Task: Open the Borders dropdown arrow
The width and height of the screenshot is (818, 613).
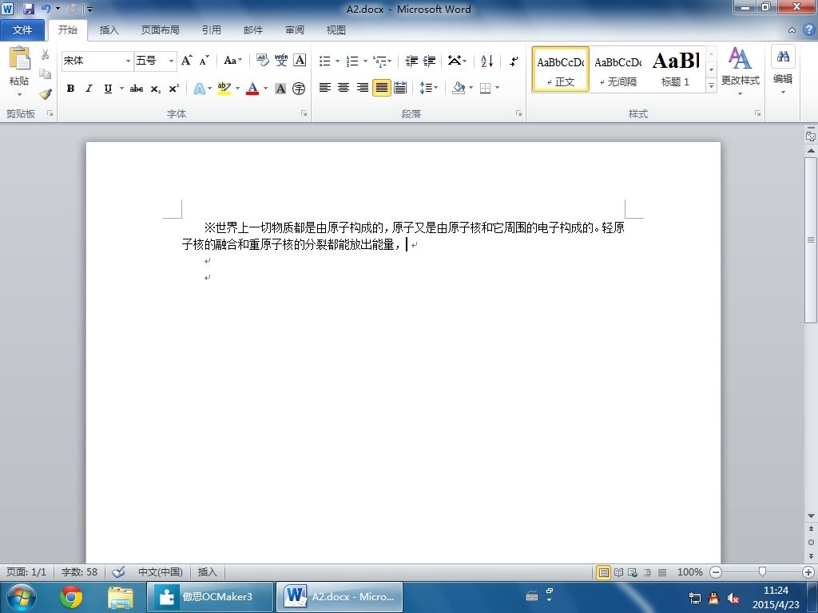Action: (x=497, y=88)
